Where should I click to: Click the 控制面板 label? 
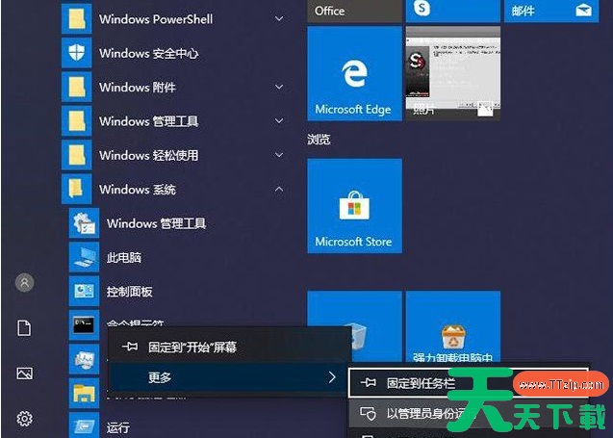pyautogui.click(x=129, y=292)
